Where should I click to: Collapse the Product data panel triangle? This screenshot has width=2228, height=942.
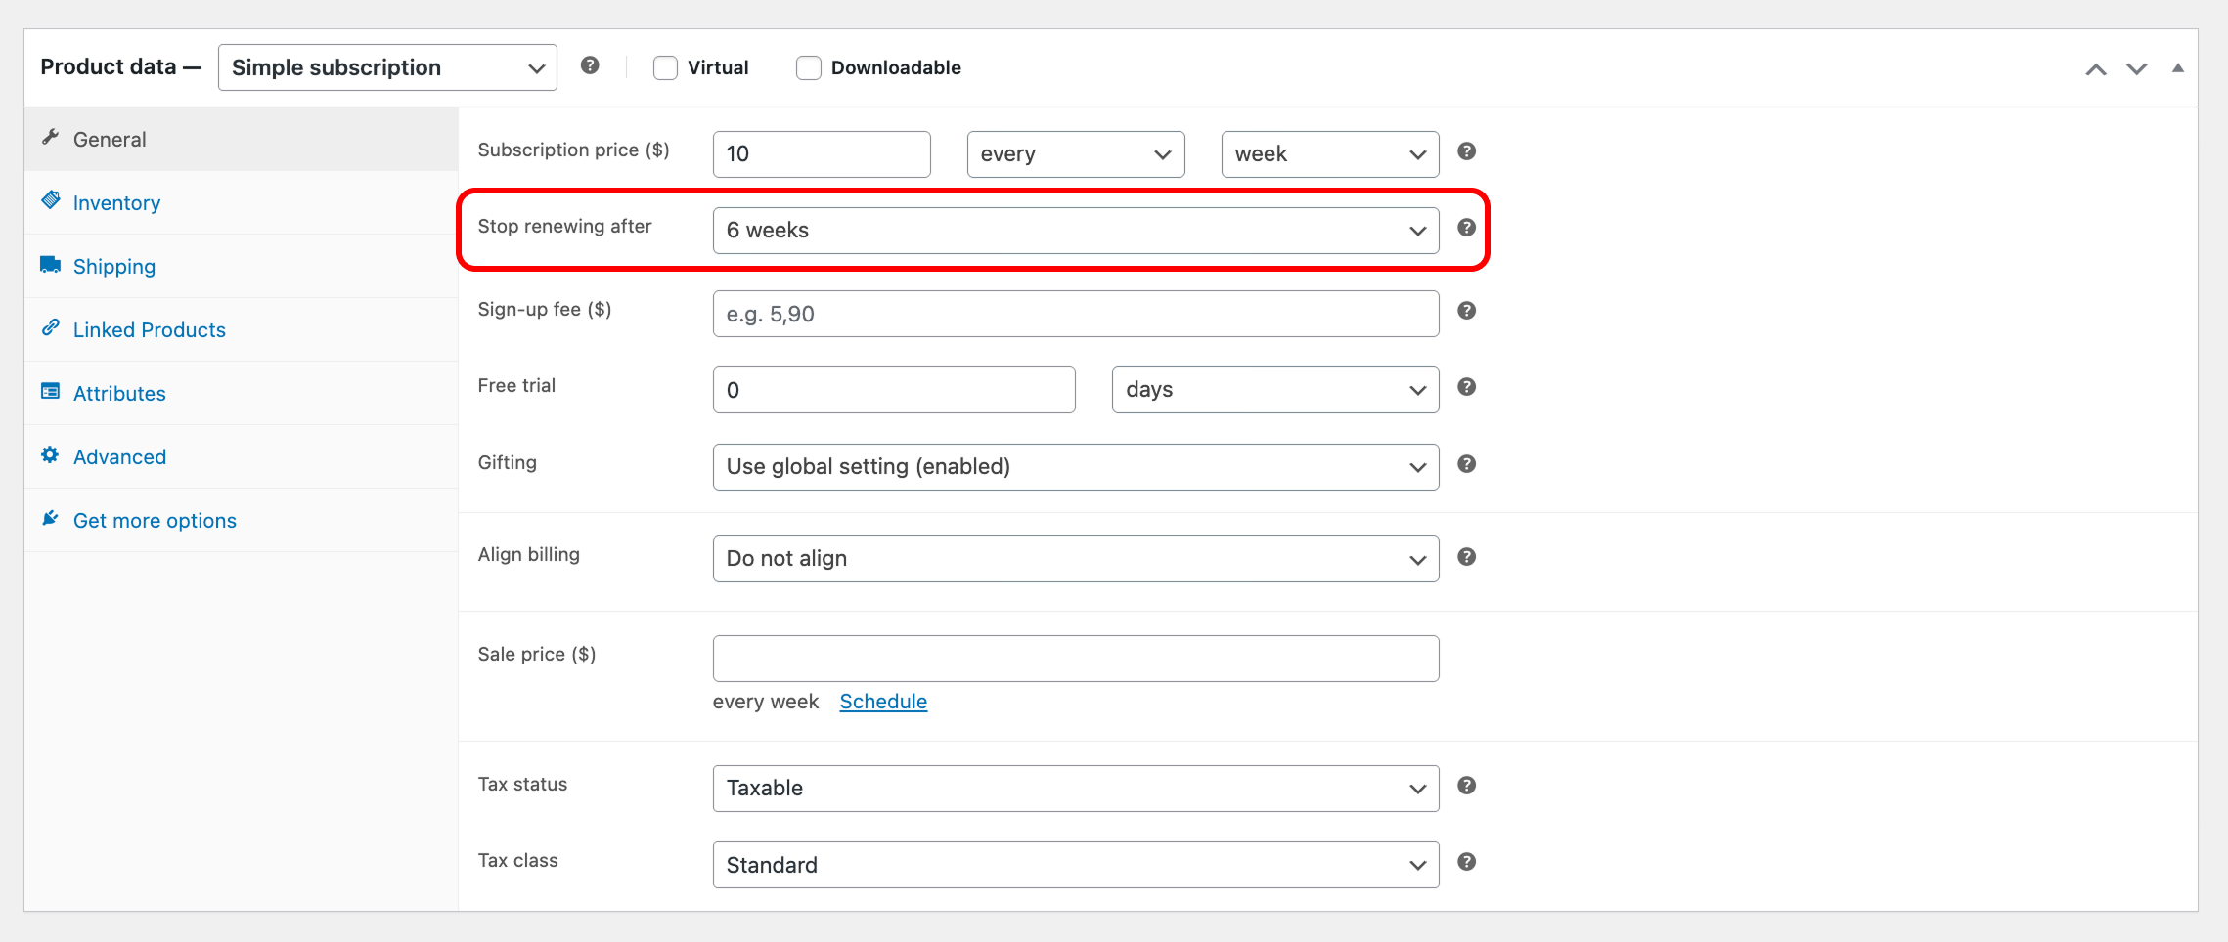(2178, 68)
